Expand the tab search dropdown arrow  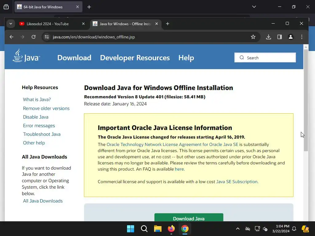tap(11, 24)
